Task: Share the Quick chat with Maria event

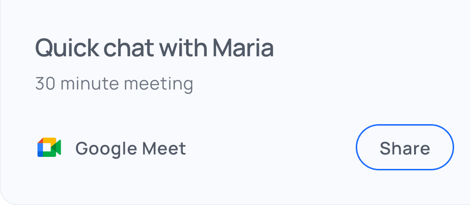Action: (x=404, y=148)
